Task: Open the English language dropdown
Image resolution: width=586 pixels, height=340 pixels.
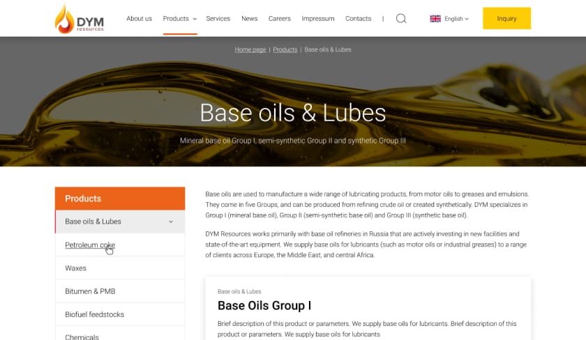Action: click(456, 19)
